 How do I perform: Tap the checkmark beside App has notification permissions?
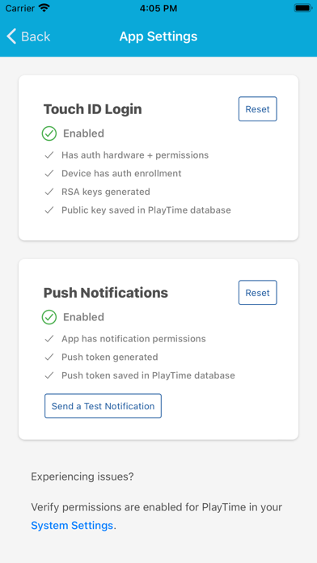(49, 339)
